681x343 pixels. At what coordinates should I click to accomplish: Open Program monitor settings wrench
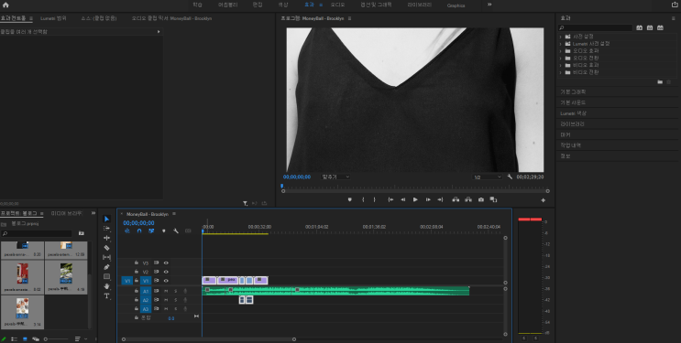point(510,177)
